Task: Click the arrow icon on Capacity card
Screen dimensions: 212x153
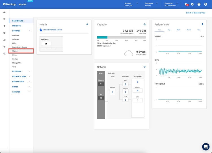Action: (x=144, y=25)
